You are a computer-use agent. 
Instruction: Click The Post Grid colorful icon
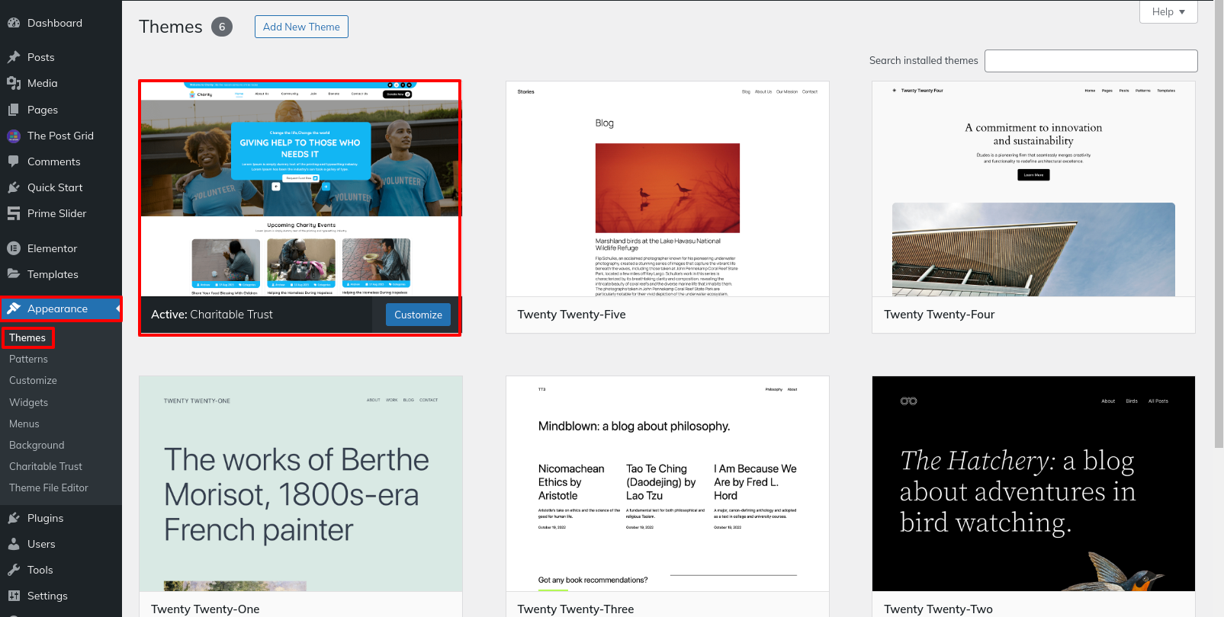(14, 136)
